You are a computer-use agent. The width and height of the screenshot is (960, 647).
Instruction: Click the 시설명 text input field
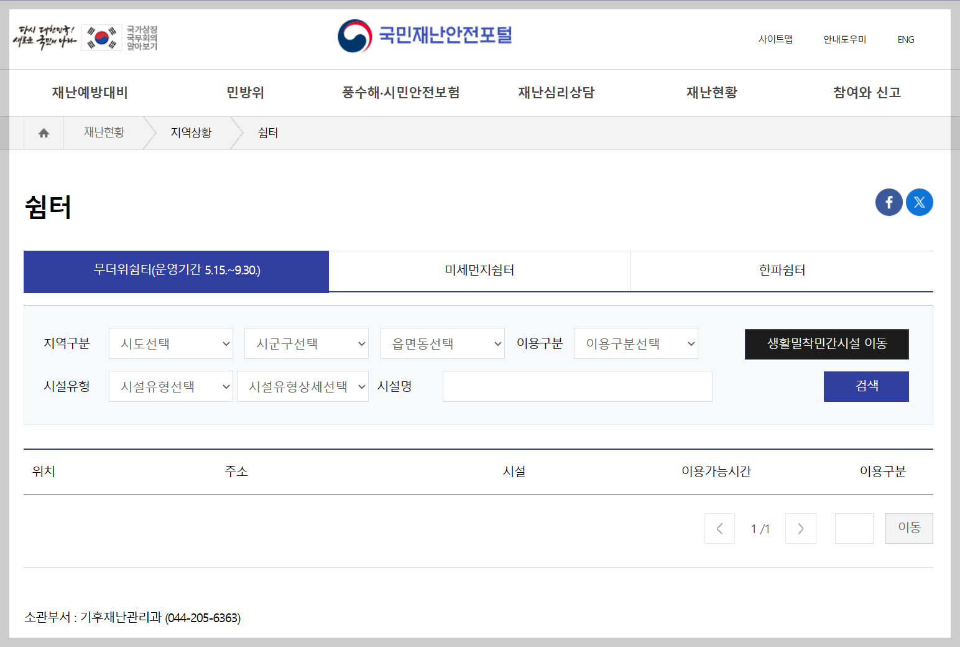tap(576, 386)
